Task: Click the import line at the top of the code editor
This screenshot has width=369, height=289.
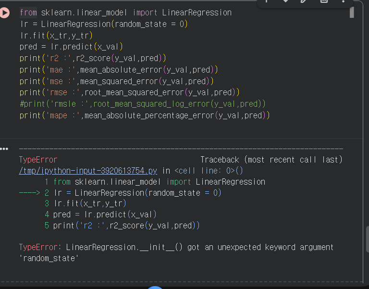Action: click(x=126, y=13)
